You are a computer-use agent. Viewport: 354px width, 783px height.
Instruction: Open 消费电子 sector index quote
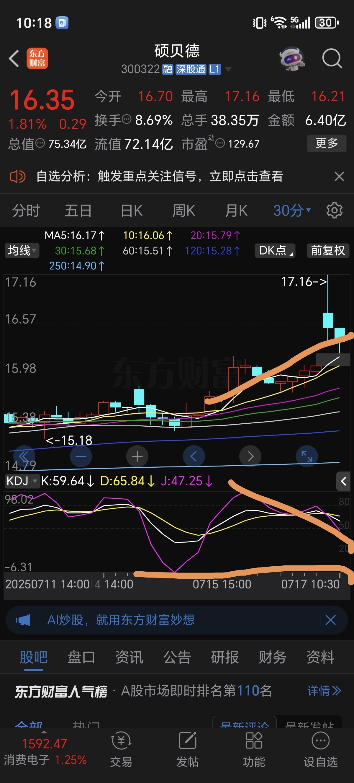click(45, 752)
